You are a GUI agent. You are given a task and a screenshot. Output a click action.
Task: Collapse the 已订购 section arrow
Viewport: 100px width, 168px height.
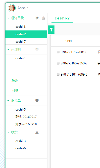pyautogui.click(x=8, y=49)
